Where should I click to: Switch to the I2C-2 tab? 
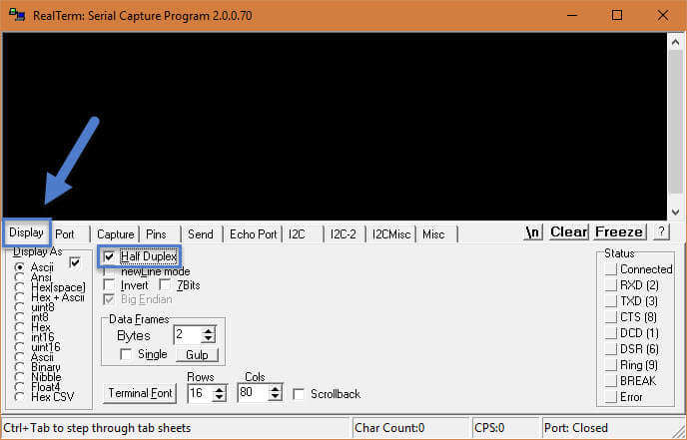point(343,234)
